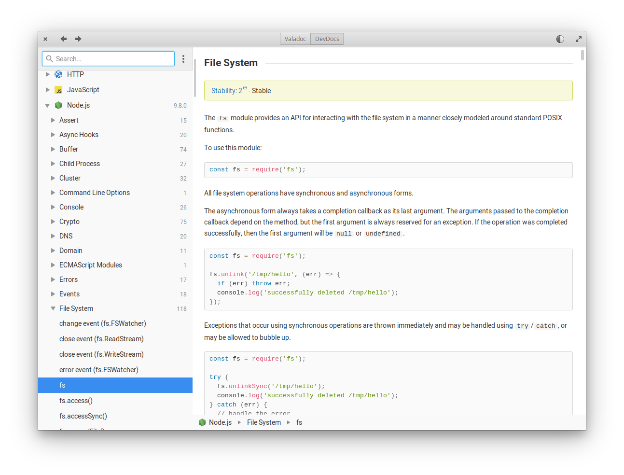The width and height of the screenshot is (624, 475).
Task: Click the magnifier icon in the search field
Action: click(x=50, y=58)
